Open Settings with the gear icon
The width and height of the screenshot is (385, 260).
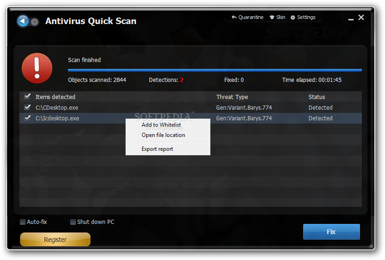(303, 17)
